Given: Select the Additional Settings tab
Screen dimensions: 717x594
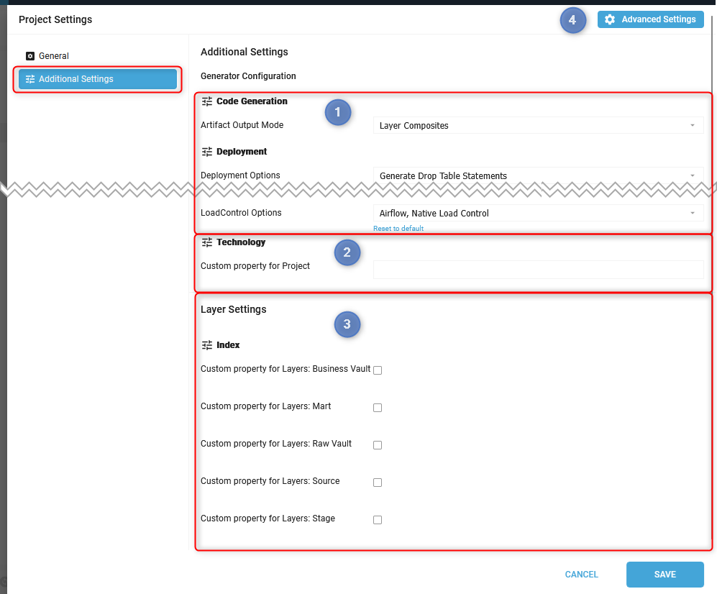Looking at the screenshot, I should pyautogui.click(x=98, y=79).
